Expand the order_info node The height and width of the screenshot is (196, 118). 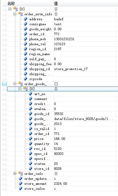(15, 174)
